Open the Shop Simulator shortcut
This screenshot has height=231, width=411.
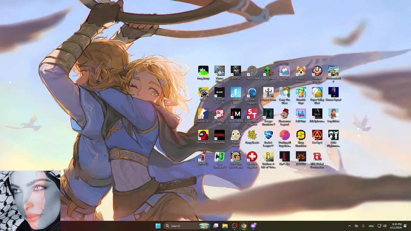tap(301, 139)
